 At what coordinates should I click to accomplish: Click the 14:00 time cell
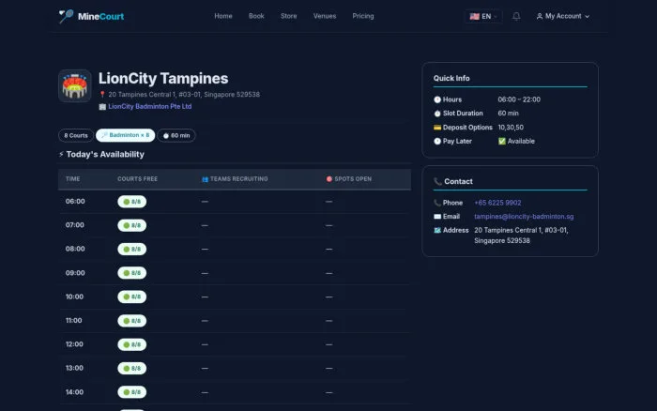74,392
